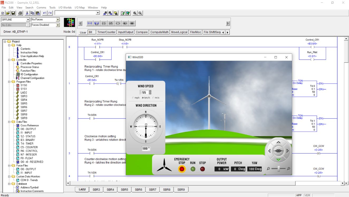Zoom in on the ladder view

(x=135, y=13)
